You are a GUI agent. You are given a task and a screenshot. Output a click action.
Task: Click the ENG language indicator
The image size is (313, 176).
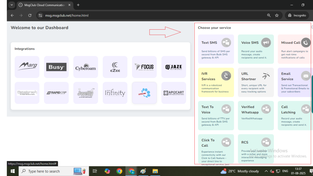coord(285,171)
